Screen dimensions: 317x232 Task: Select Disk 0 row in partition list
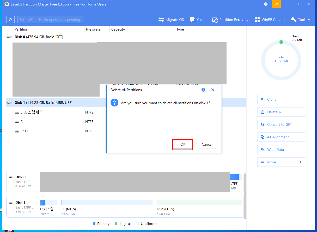126,37
